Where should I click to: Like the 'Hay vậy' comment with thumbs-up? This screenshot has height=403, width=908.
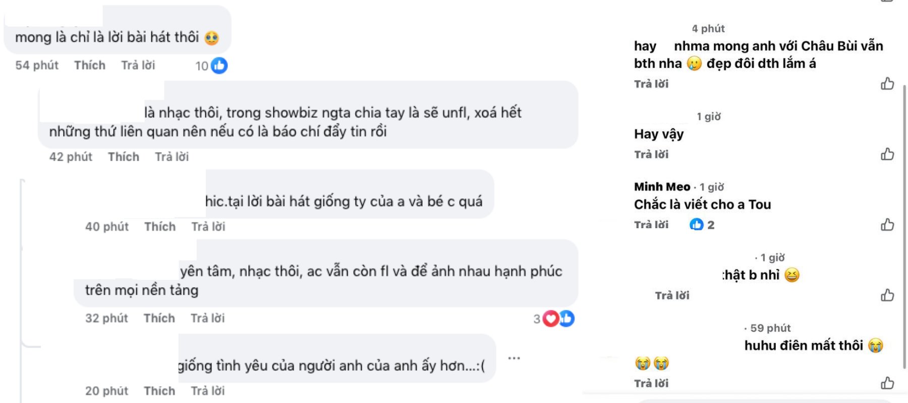[887, 154]
